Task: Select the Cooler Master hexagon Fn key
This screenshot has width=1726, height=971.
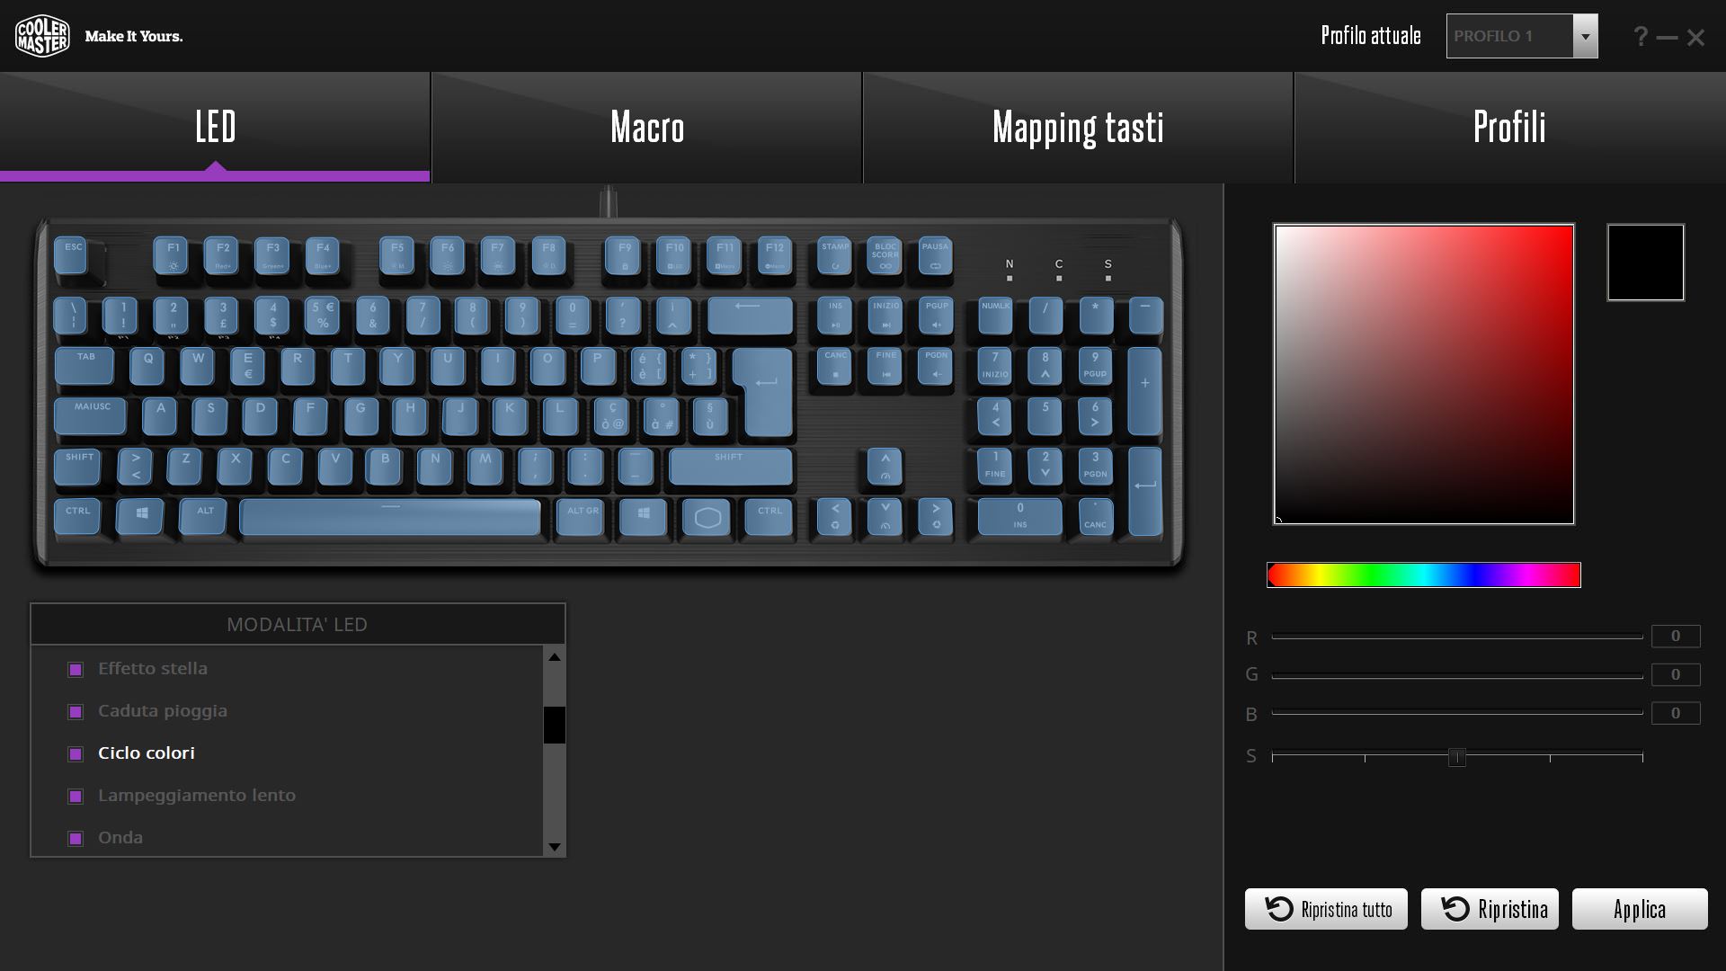Action: pyautogui.click(x=707, y=517)
